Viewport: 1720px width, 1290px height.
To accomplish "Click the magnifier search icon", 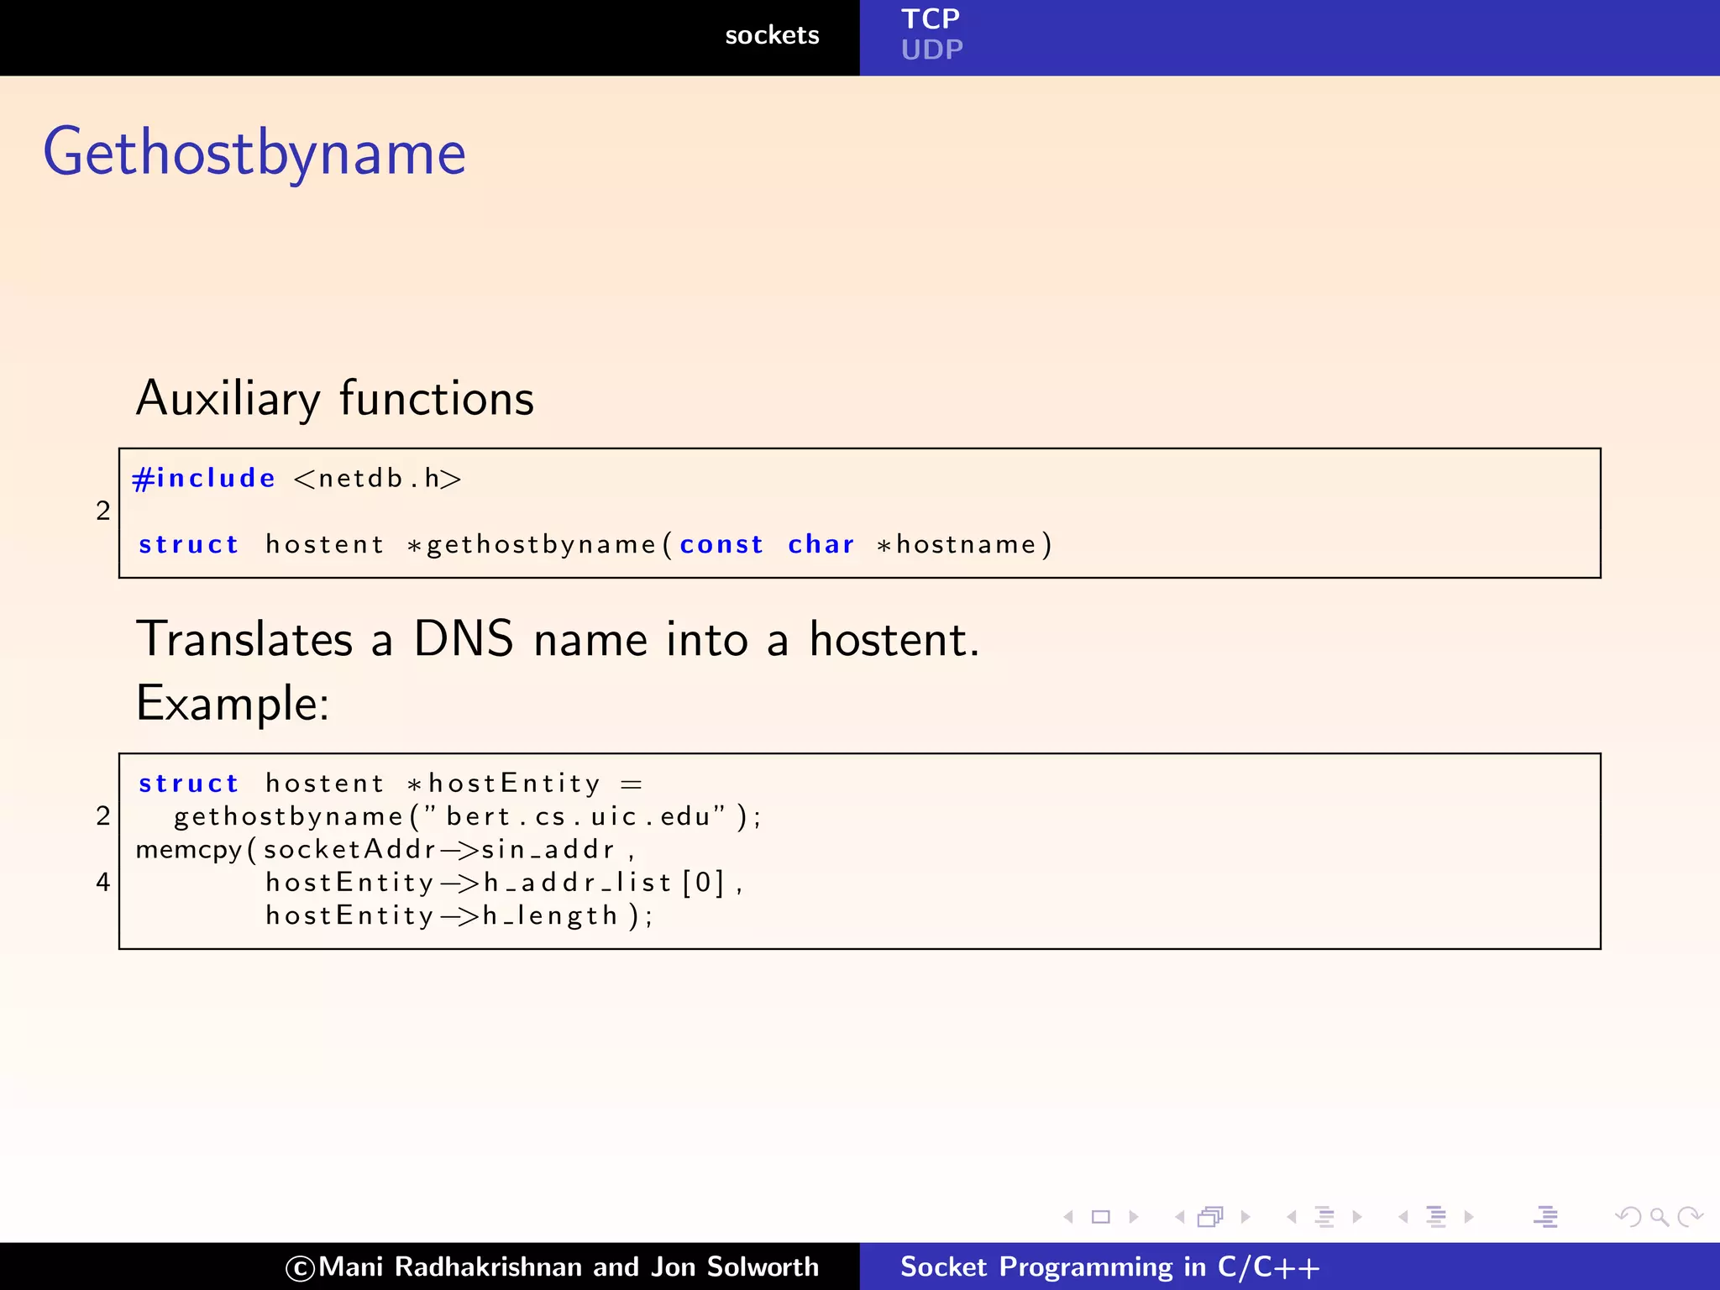I will pyautogui.click(x=1659, y=1217).
